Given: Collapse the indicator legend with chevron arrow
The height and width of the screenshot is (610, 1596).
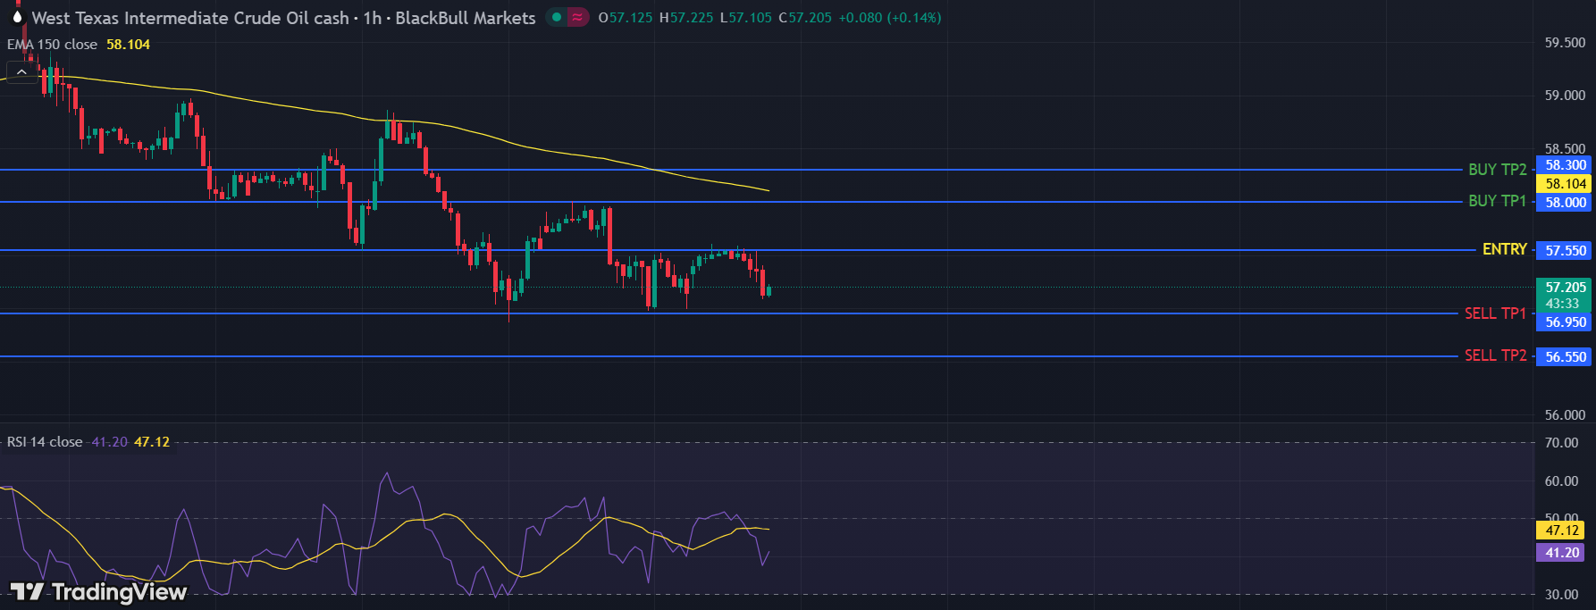Looking at the screenshot, I should point(21,71).
